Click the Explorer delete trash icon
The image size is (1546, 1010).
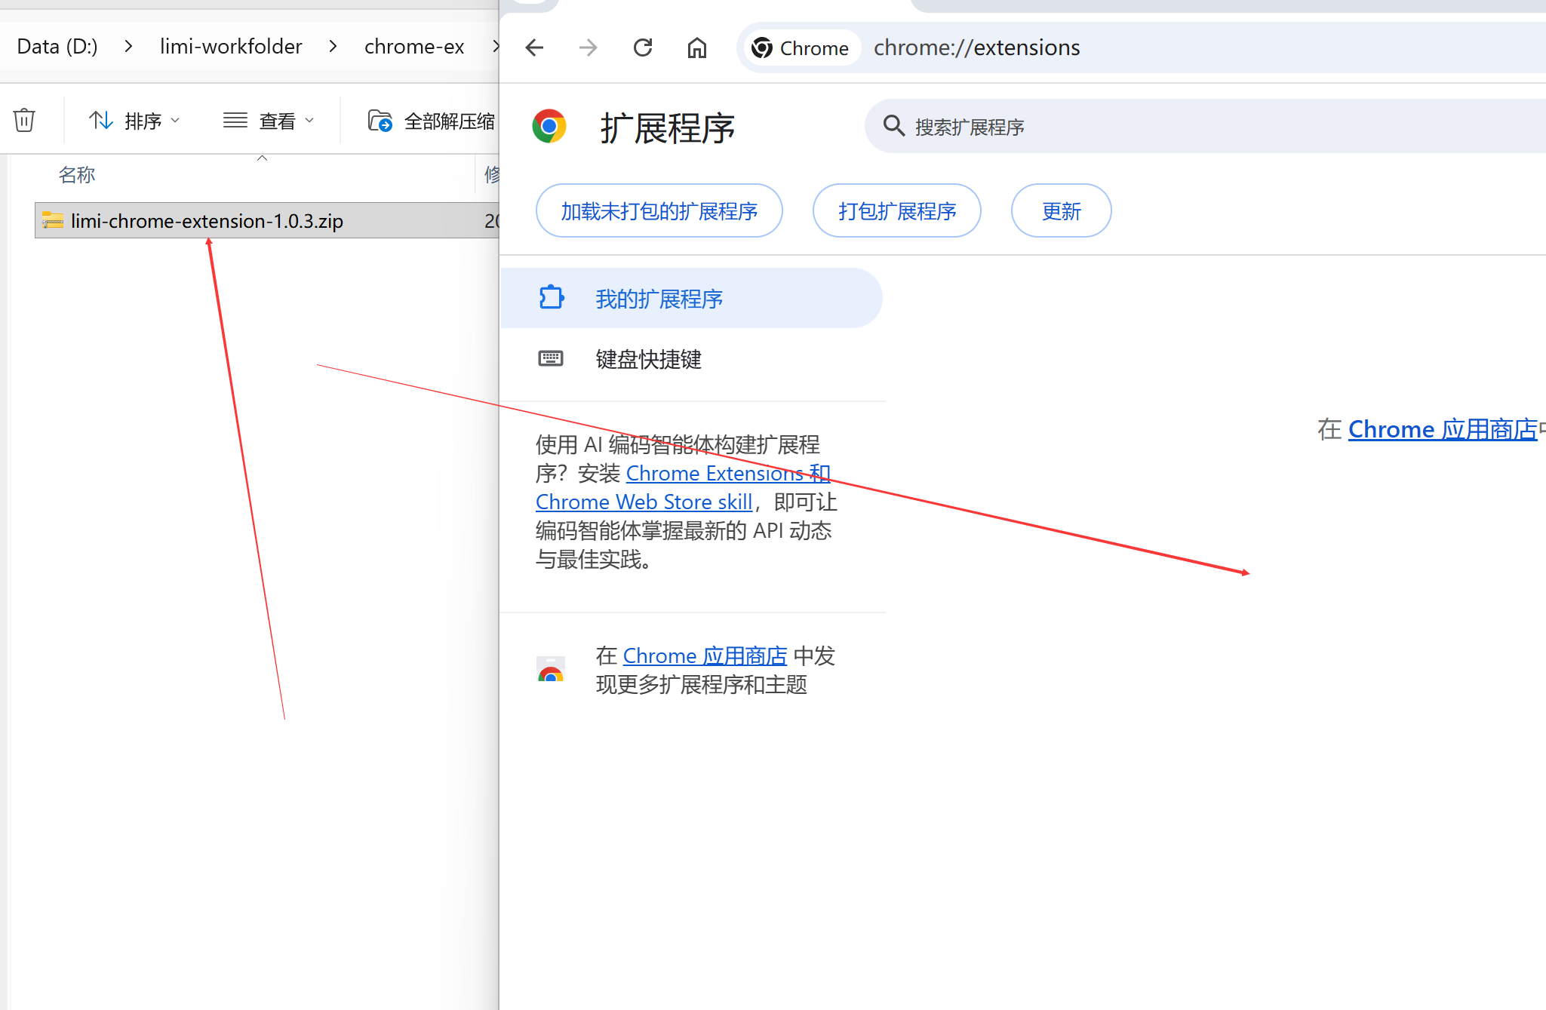24,120
